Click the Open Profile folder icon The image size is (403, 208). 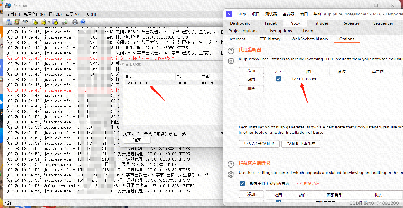(43, 22)
